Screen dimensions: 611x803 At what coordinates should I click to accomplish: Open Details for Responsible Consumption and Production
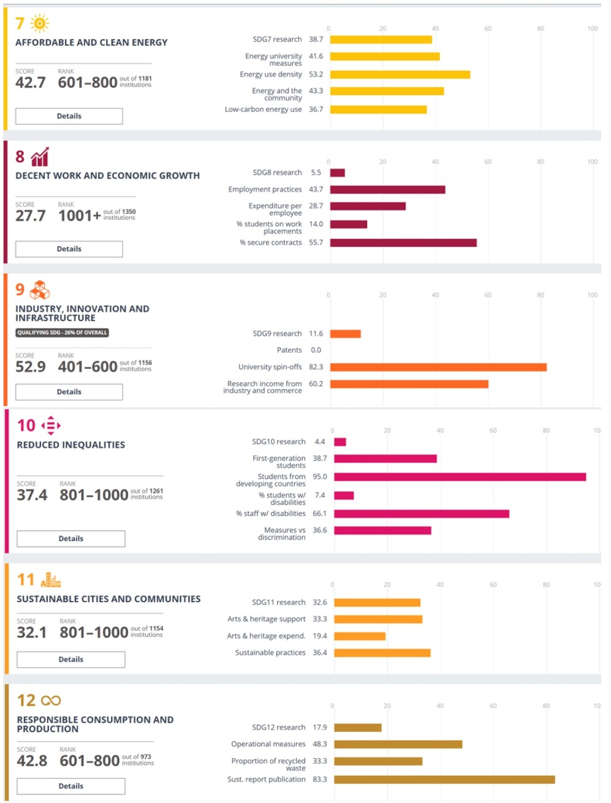coord(70,786)
